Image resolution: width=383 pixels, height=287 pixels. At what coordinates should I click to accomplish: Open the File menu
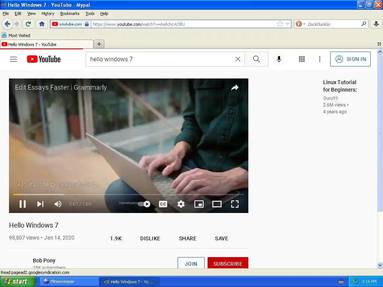point(6,13)
